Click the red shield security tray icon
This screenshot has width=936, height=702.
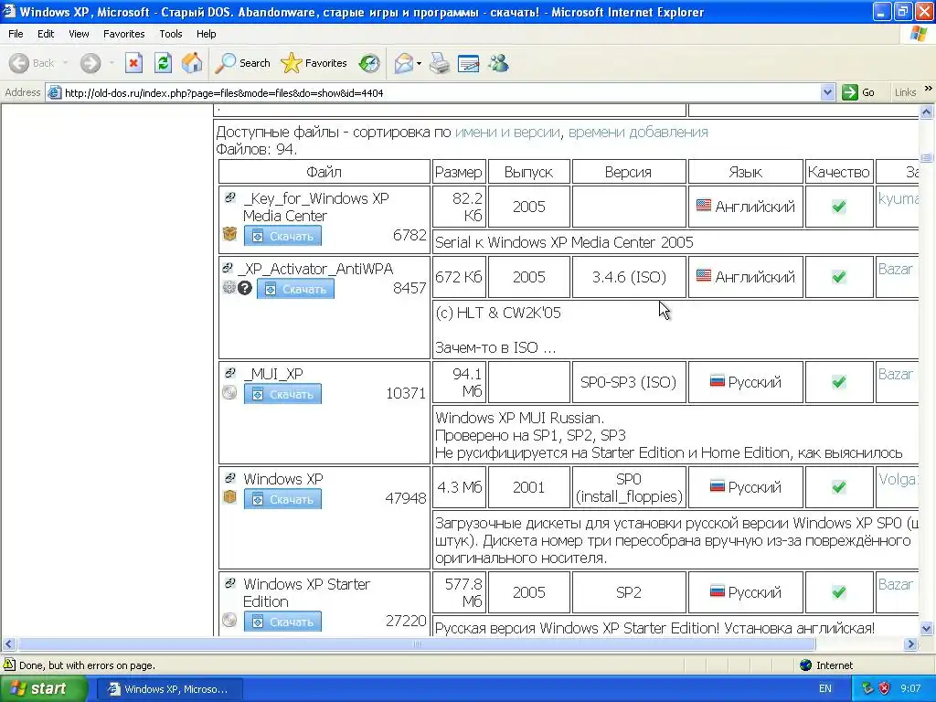pos(884,688)
